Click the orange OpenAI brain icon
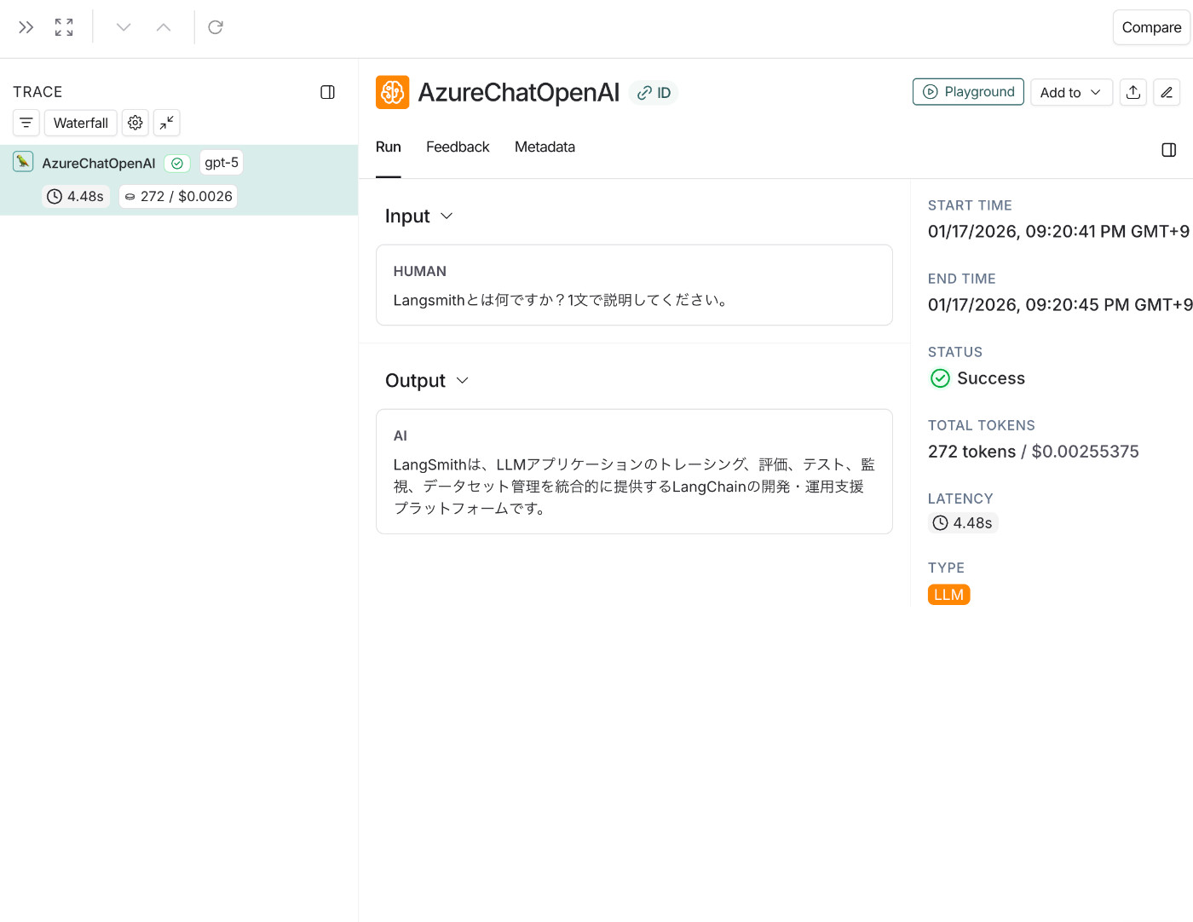1193x922 pixels. point(392,92)
